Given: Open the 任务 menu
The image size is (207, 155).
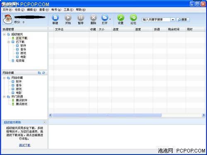Looking at the screenshot, I should click(19, 10).
